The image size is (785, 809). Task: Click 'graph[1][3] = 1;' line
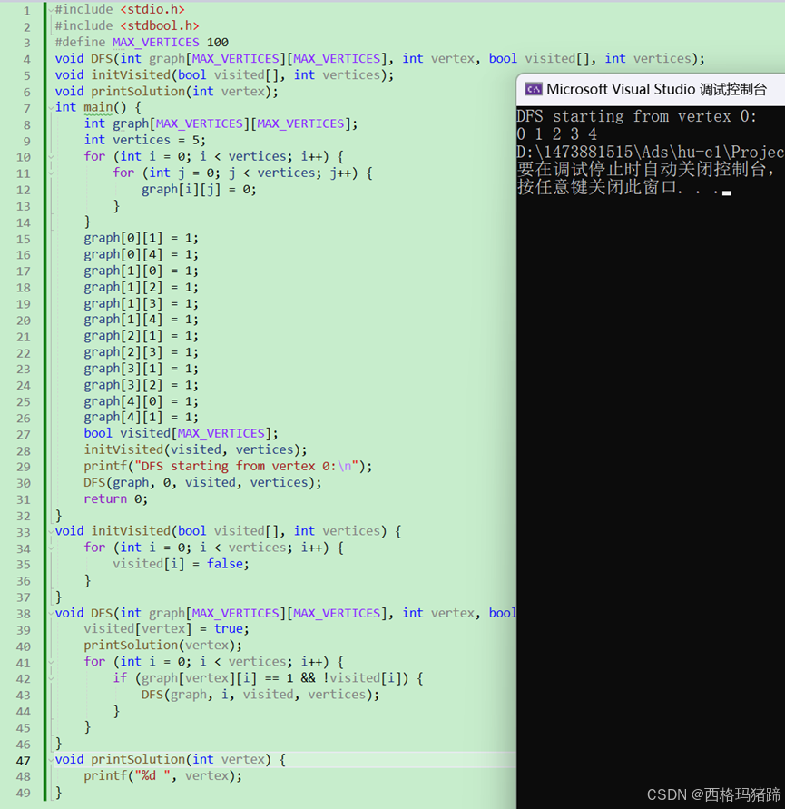pyautogui.click(x=141, y=303)
